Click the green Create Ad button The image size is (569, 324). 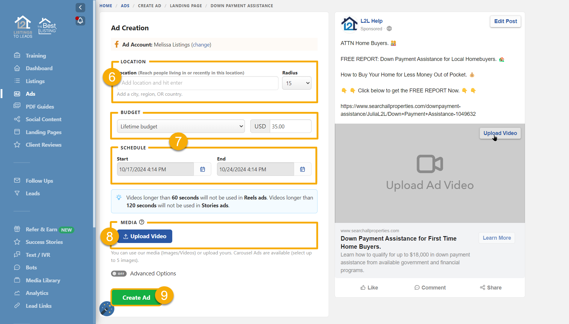[x=136, y=298]
